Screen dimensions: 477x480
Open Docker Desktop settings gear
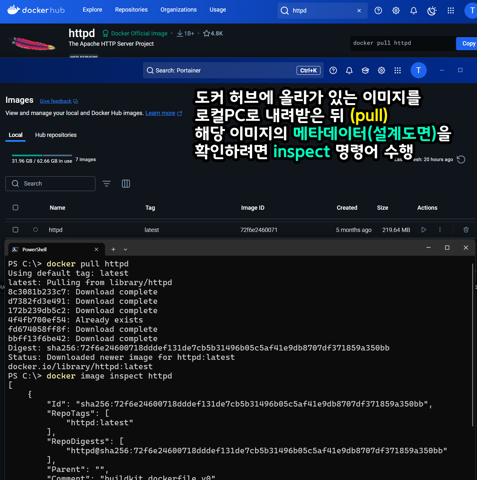click(x=382, y=70)
